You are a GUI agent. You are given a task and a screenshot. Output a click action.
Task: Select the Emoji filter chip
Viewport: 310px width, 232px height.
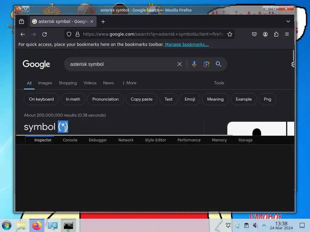click(190, 99)
